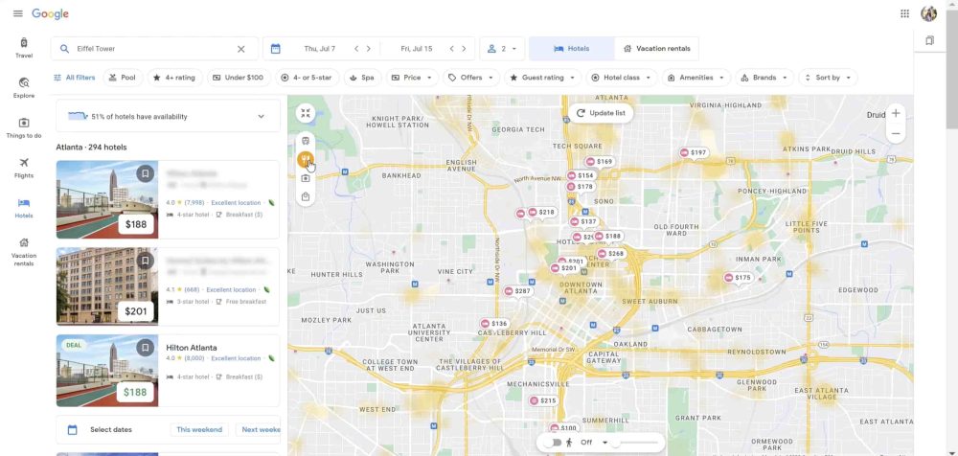Collapse the map using the fullscreen exit icon

point(305,114)
